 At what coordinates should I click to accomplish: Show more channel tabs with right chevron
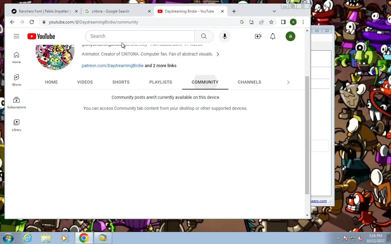coord(288,82)
